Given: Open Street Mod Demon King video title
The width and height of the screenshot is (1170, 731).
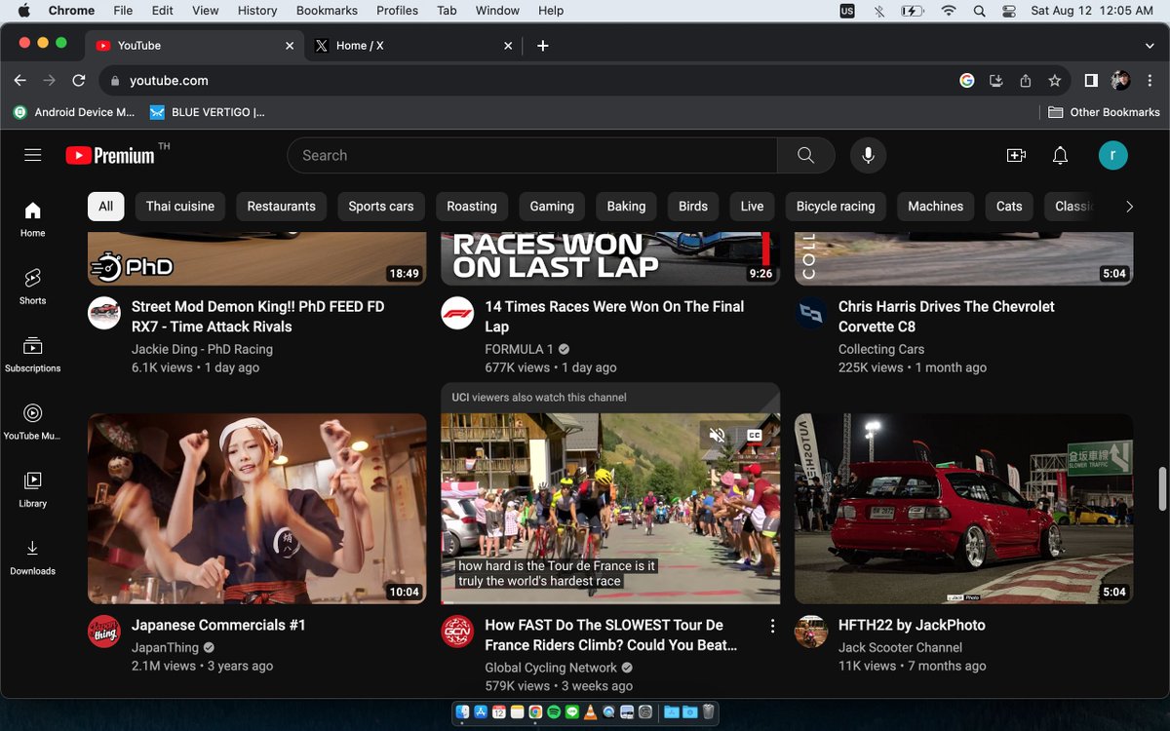Looking at the screenshot, I should (258, 317).
